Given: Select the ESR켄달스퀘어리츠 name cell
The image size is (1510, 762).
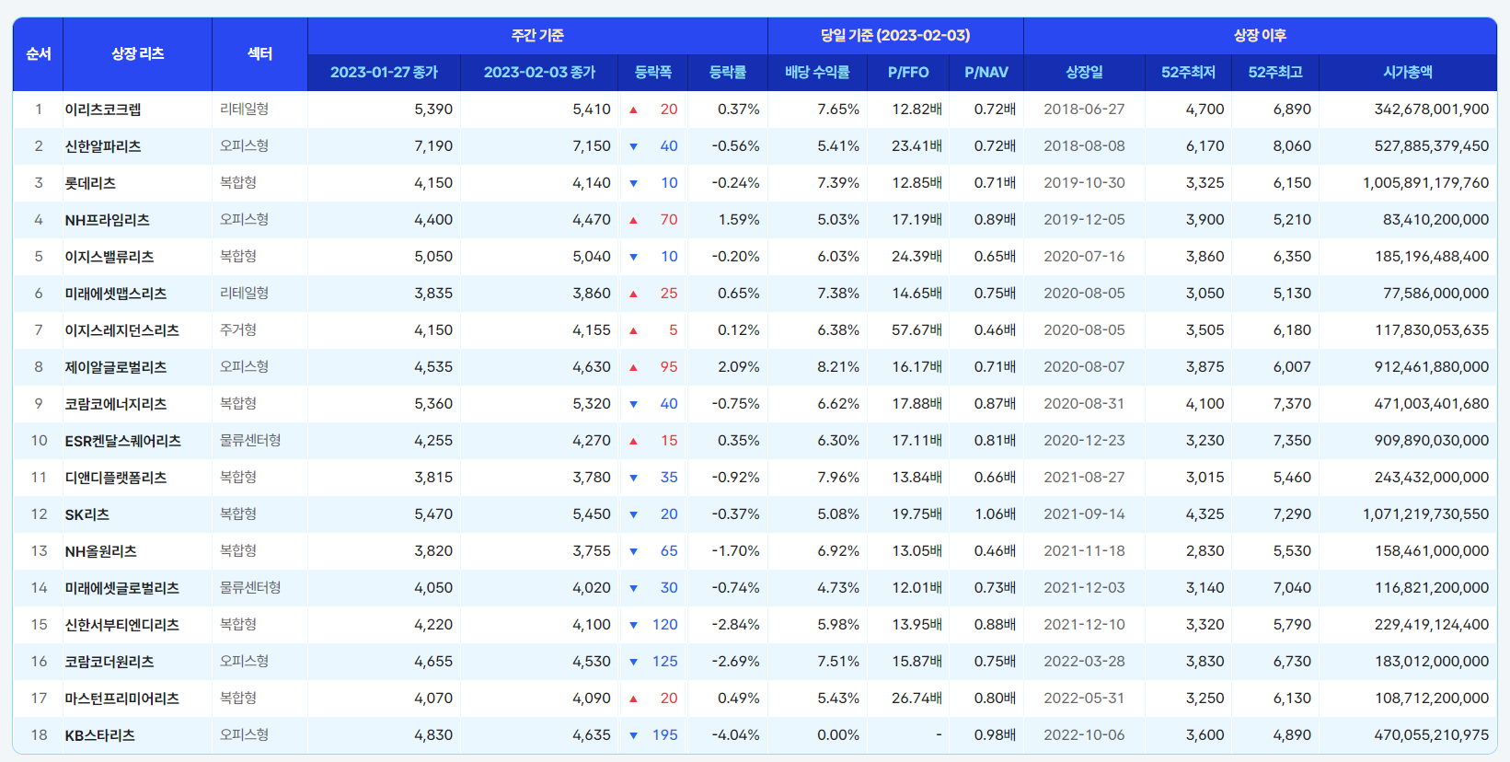Looking at the screenshot, I should point(138,441).
